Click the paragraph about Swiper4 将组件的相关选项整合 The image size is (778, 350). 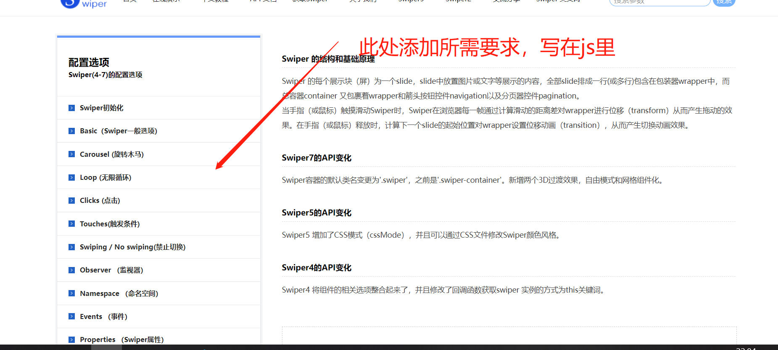[x=444, y=290]
